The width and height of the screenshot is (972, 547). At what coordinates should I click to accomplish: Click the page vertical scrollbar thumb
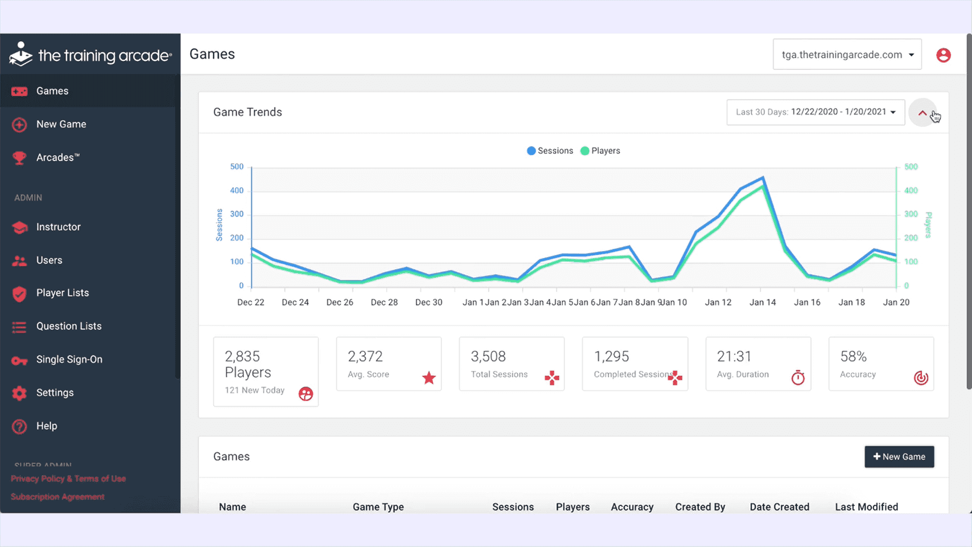click(969, 212)
